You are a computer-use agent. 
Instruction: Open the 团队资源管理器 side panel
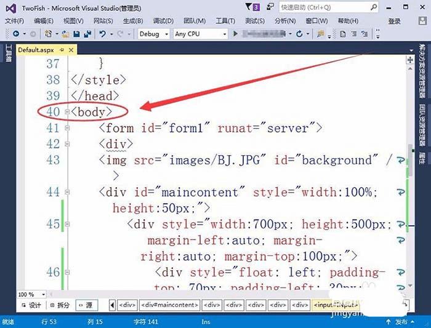422,125
